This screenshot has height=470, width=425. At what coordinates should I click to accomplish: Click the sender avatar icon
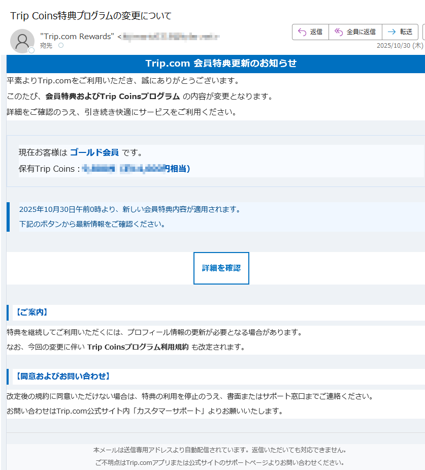click(22, 41)
